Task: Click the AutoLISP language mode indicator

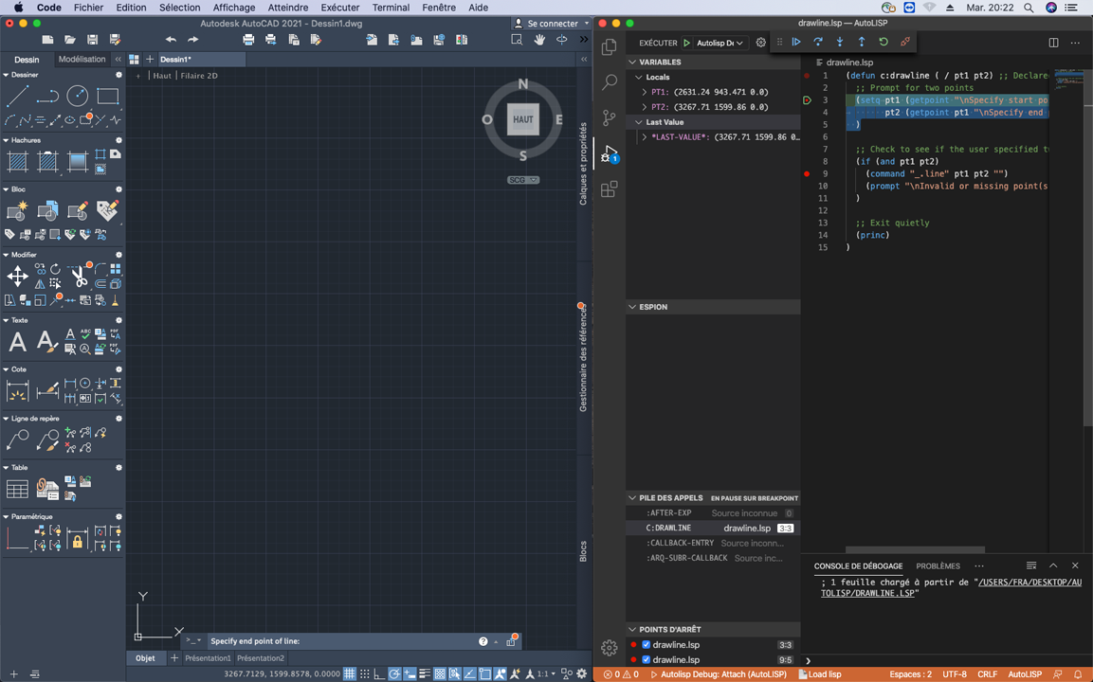Action: click(x=1025, y=674)
